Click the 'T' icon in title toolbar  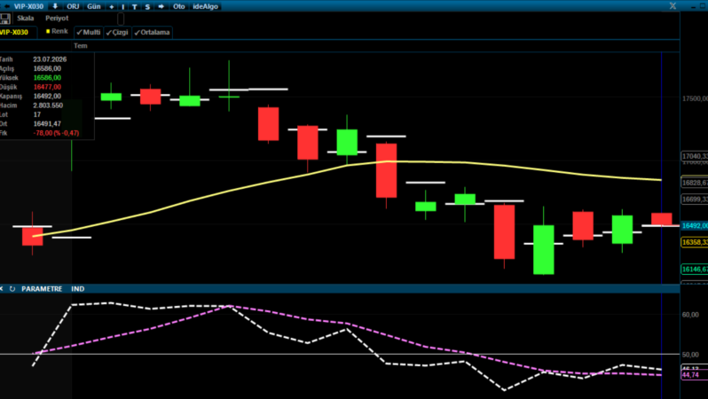point(135,7)
